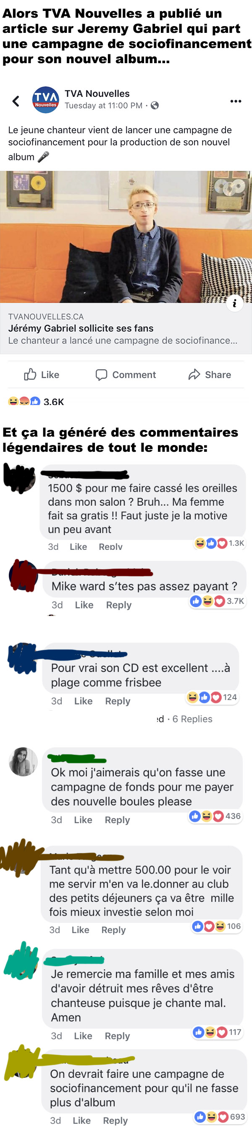Click the article photo thumbnail
Image resolution: width=252 pixels, height=1141 pixels.
[x=126, y=237]
